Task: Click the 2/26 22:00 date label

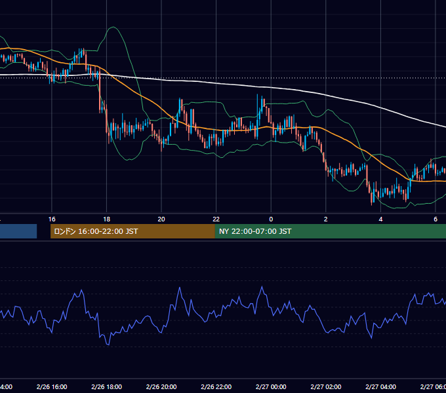Action: point(216,386)
